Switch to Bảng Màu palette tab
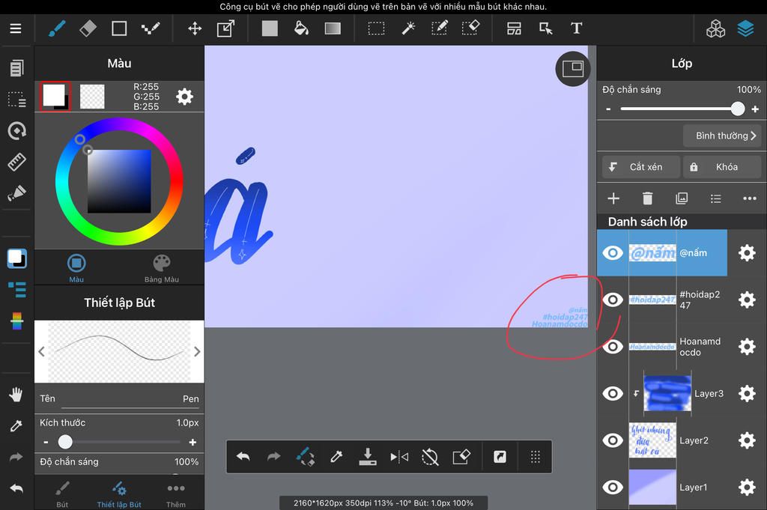The image size is (767, 510). [162, 268]
